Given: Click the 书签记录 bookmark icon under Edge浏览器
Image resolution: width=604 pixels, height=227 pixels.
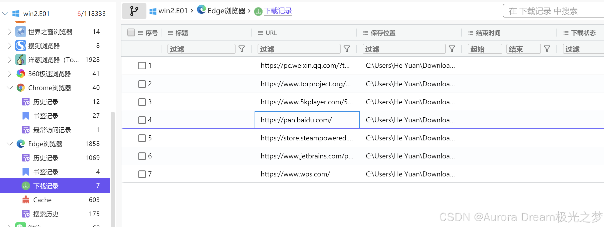Looking at the screenshot, I should click(26, 172).
